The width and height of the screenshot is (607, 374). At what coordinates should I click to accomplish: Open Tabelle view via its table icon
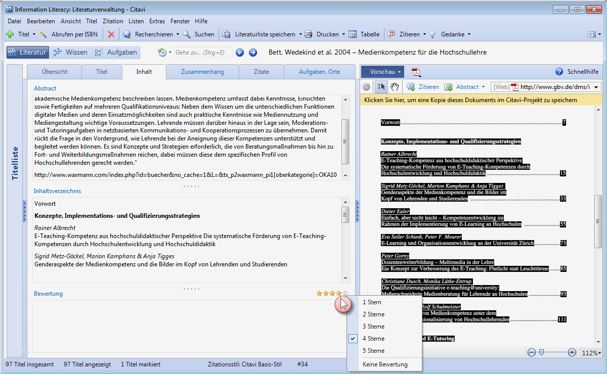(353, 34)
